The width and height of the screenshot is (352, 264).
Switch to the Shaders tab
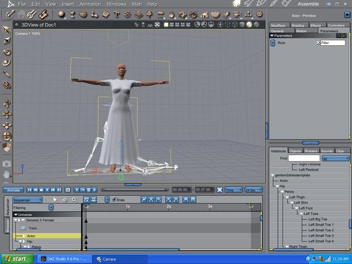coord(310,151)
